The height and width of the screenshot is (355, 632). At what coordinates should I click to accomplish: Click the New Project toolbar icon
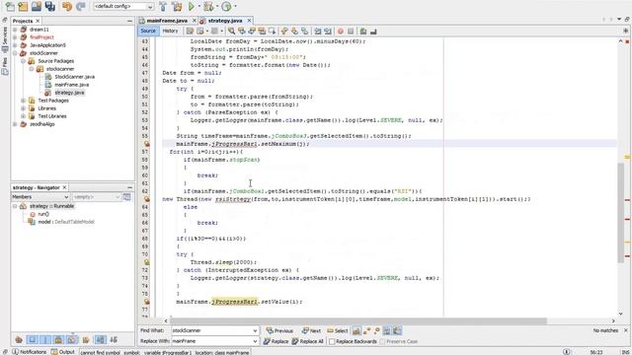tap(23, 7)
